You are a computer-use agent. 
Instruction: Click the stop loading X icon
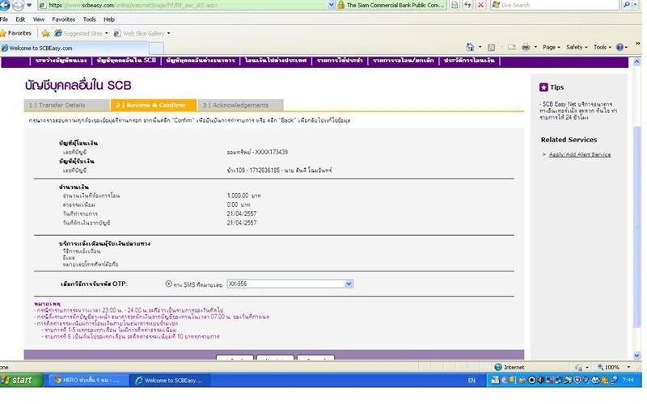tap(483, 5)
